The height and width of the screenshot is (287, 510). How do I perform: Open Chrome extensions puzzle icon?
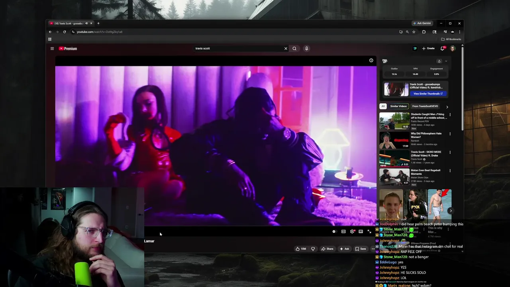point(424,32)
